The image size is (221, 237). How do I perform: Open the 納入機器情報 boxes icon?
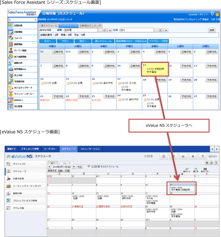(11, 56)
